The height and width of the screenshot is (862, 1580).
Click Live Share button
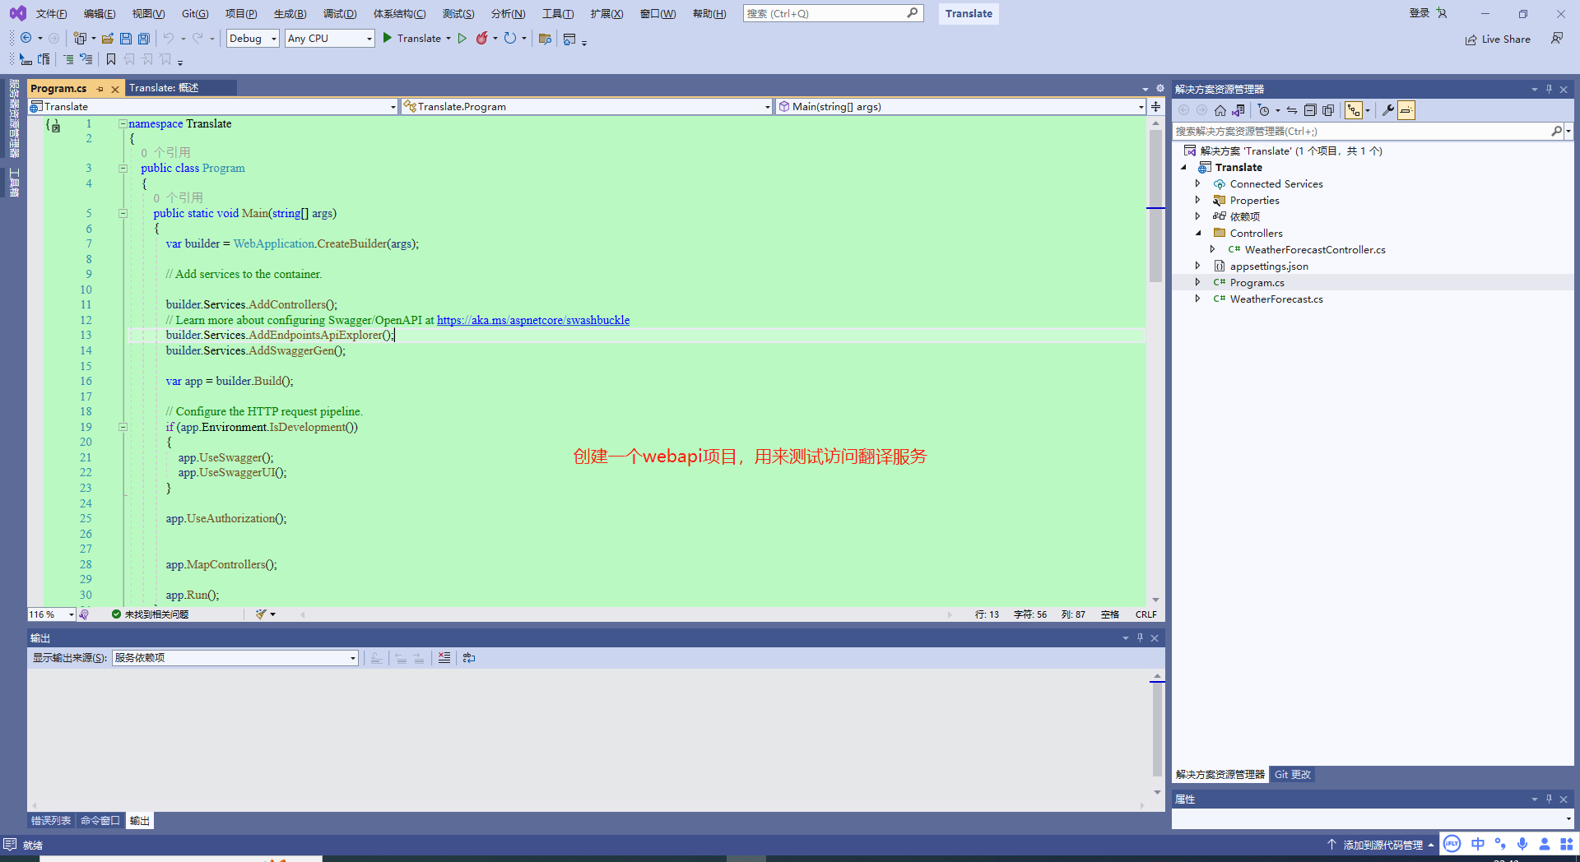point(1498,39)
